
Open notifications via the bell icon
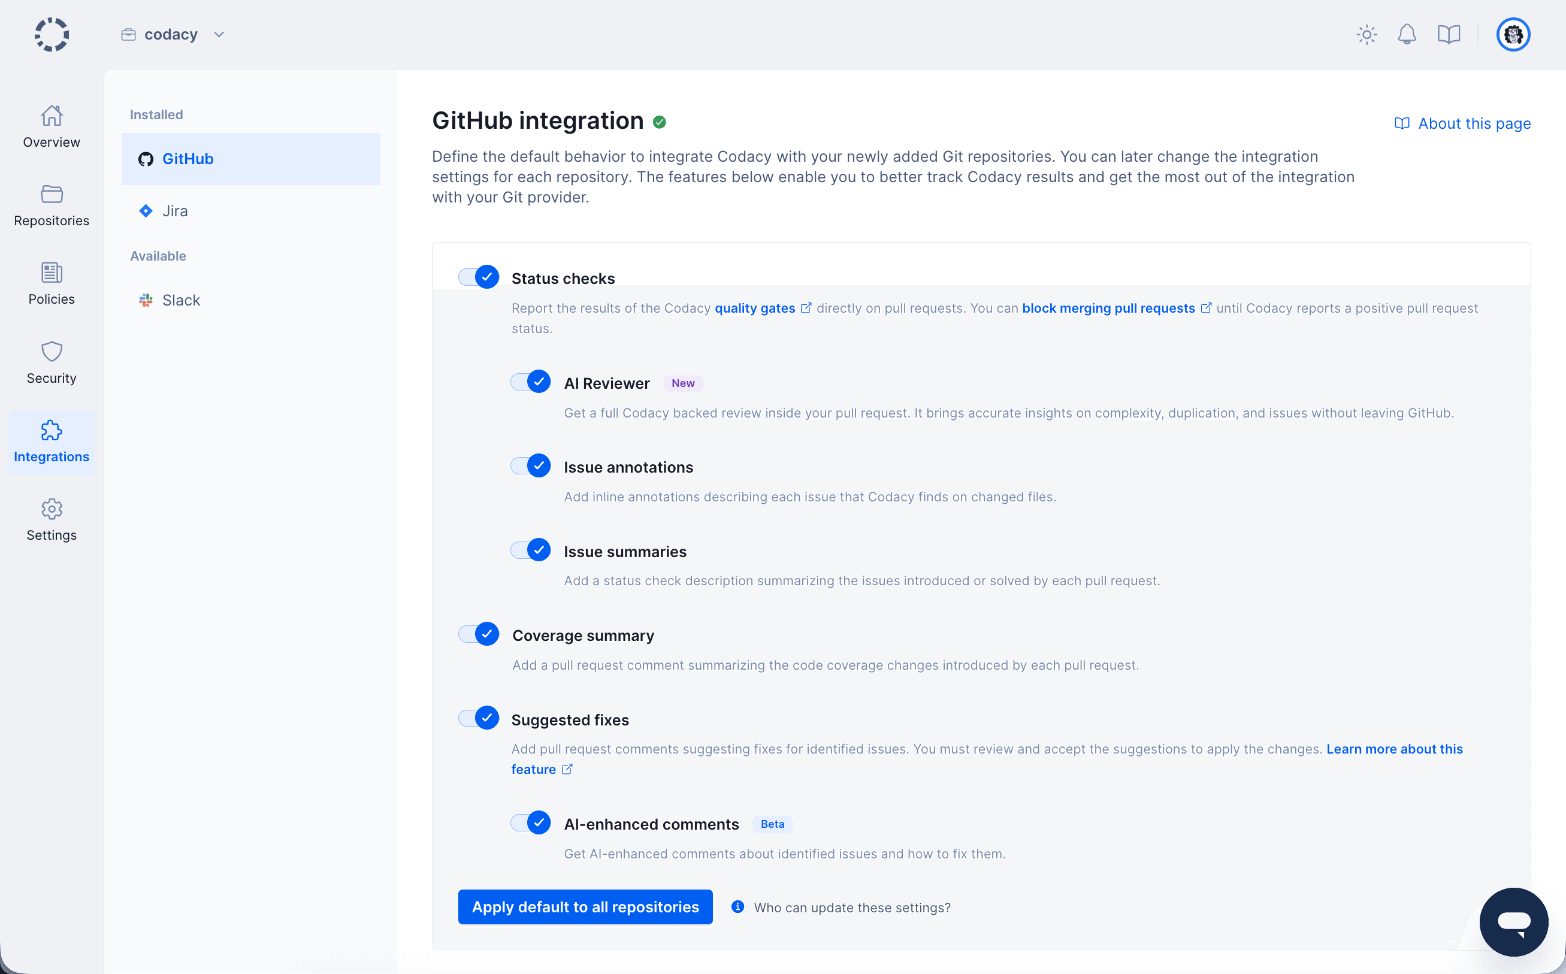click(x=1407, y=34)
